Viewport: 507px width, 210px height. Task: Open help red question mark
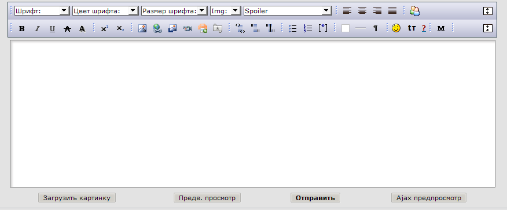pos(424,28)
